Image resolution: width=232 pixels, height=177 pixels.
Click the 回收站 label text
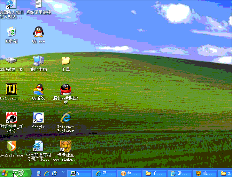click(x=11, y=41)
